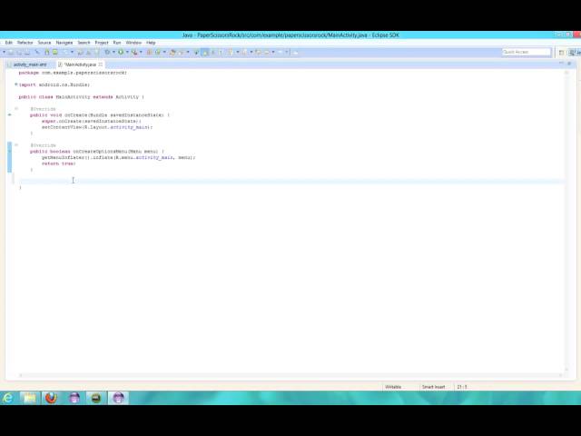Click the Open Perspective icon
Image resolution: width=581 pixels, height=436 pixels.
pyautogui.click(x=561, y=53)
